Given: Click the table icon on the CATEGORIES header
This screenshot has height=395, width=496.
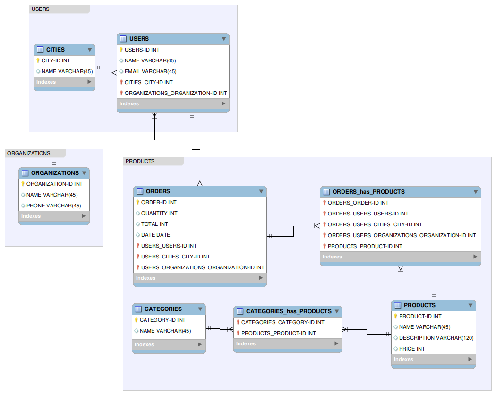Looking at the screenshot, I should tap(137, 309).
